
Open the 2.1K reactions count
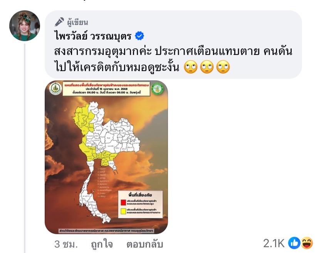274,243
